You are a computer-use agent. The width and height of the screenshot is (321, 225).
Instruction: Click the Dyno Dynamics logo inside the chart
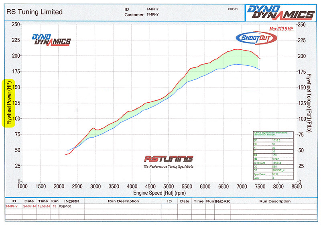pos(51,40)
